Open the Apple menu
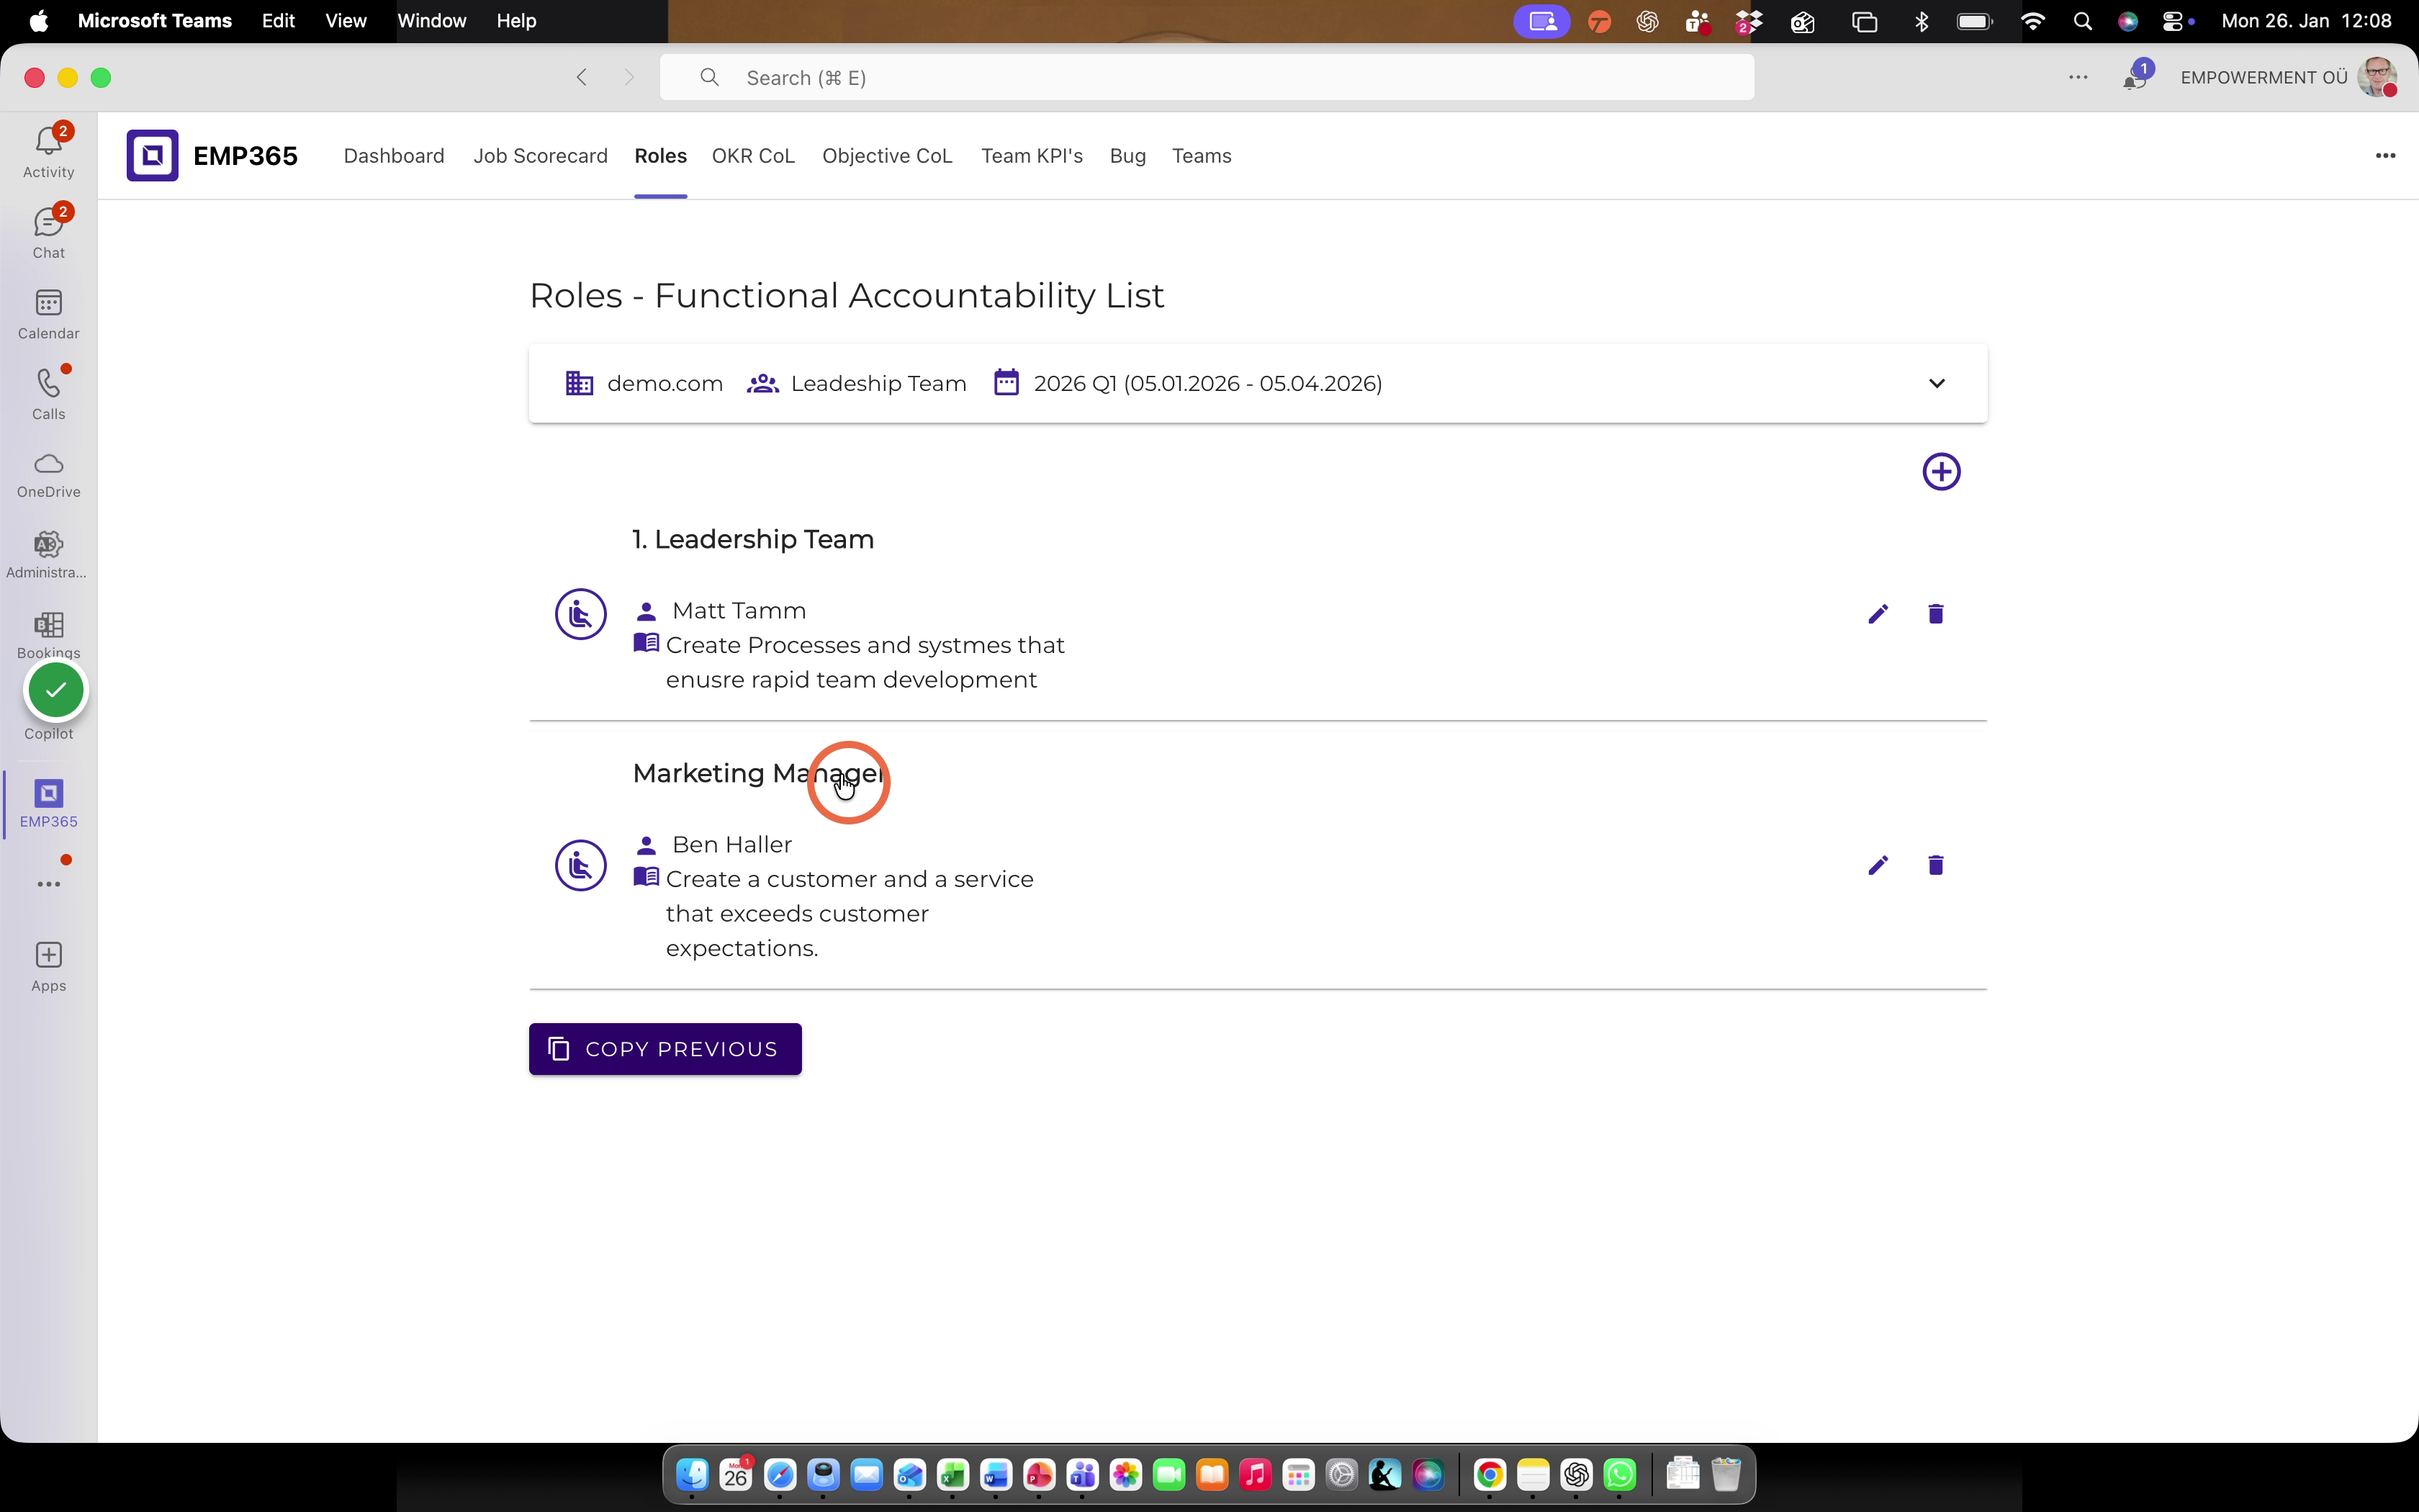 38,20
